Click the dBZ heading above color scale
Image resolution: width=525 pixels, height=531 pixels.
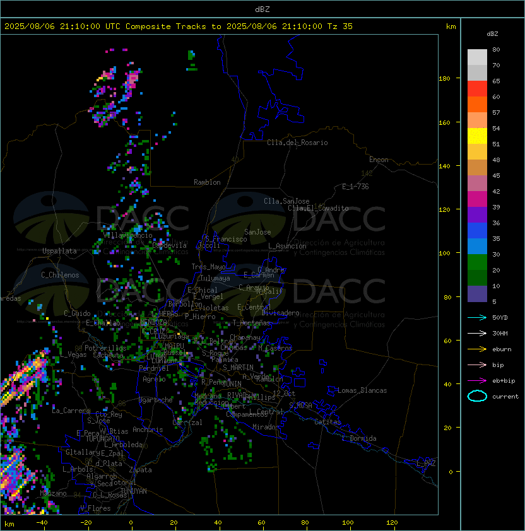(x=492, y=34)
